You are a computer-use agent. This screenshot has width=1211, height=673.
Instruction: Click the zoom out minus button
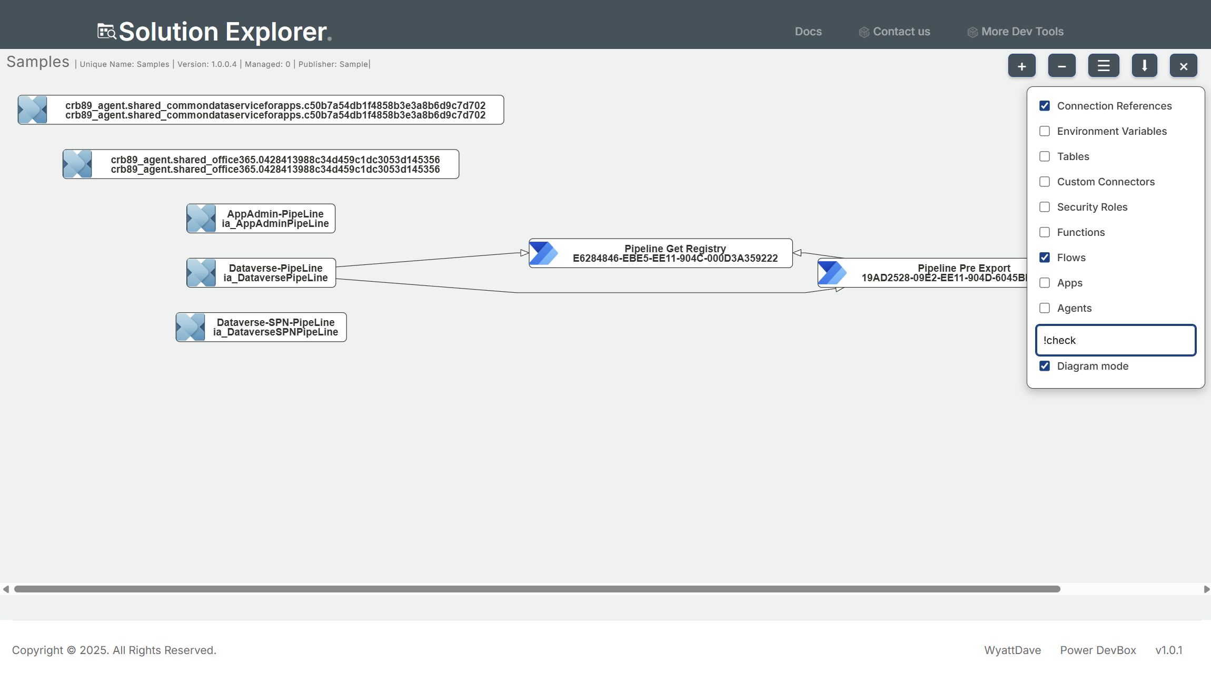(1061, 66)
